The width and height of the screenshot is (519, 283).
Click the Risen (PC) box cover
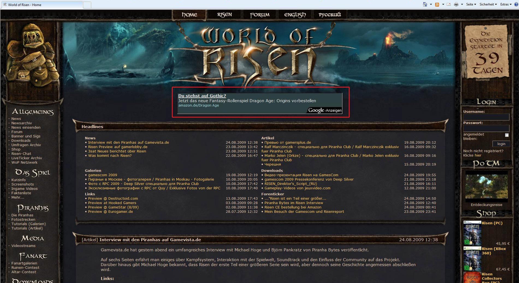pos(472,233)
